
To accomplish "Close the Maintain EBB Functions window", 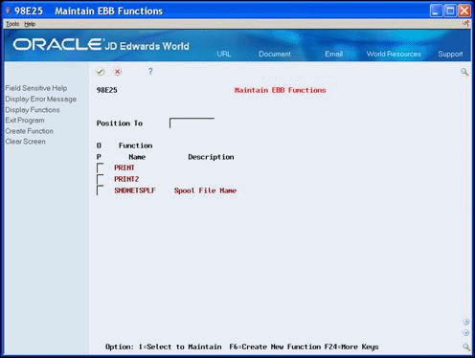I will tap(464, 11).
